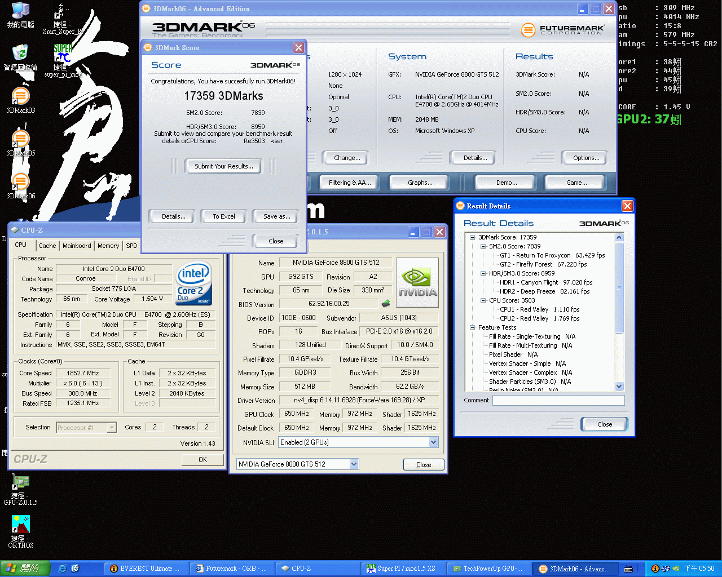Click Submit Your Results button
This screenshot has width=722, height=577.
click(x=224, y=166)
